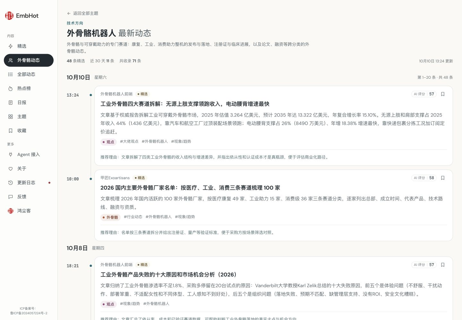Click AI 评分 57 badge on 13:24 article
The width and height of the screenshot is (462, 320).
424,94
